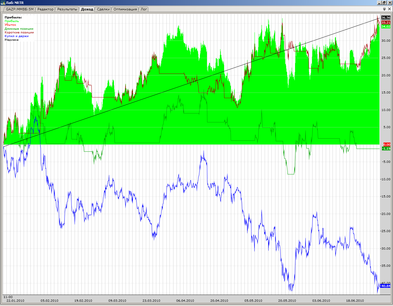Click the 'Короткие позиции' legend entry
This screenshot has height=306, width=393.
[x=19, y=33]
